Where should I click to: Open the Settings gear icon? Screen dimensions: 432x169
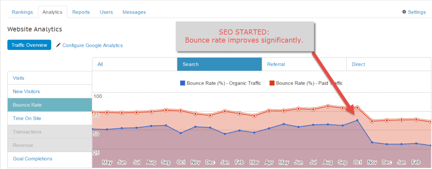[x=404, y=12]
